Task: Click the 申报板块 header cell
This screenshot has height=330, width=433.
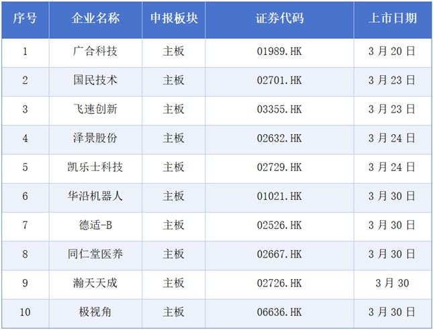Action: pyautogui.click(x=174, y=18)
